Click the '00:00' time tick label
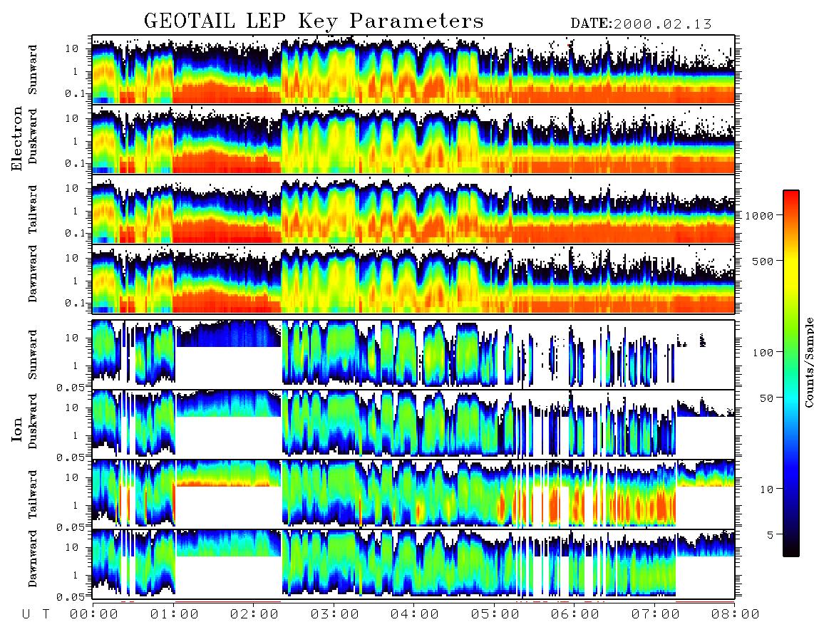 click(x=94, y=615)
